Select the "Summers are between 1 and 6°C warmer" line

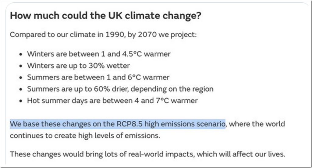98,77
